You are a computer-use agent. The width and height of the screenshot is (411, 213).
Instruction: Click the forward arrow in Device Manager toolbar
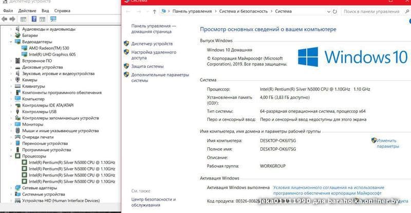click(12, 19)
